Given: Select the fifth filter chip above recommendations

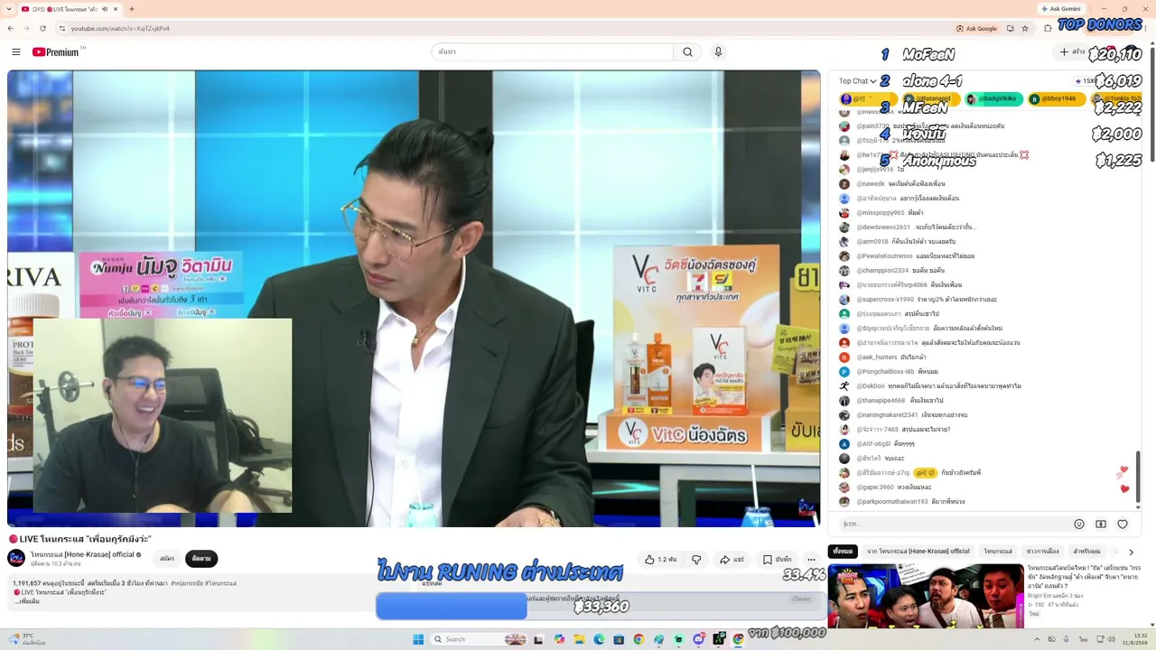Looking at the screenshot, I should (x=1086, y=552).
